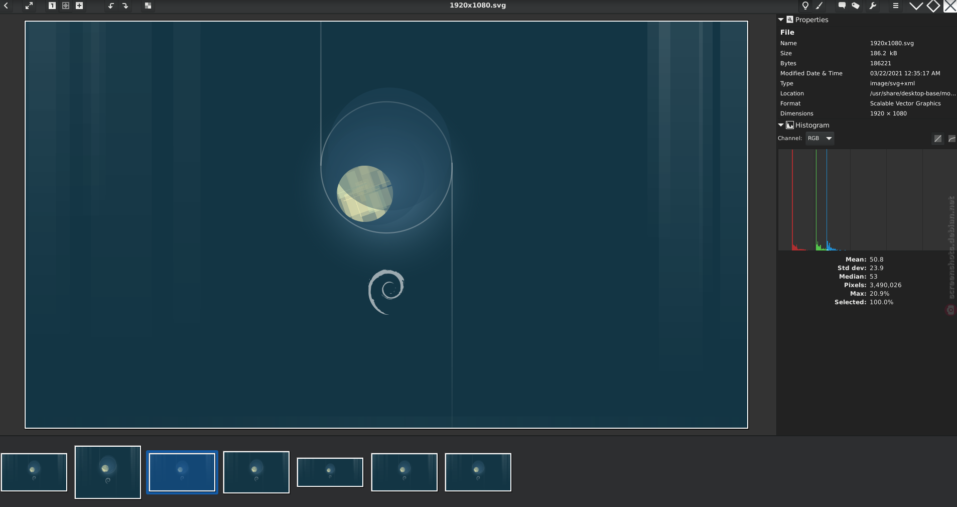The width and height of the screenshot is (957, 507).
Task: Rotate image right
Action: (x=125, y=6)
